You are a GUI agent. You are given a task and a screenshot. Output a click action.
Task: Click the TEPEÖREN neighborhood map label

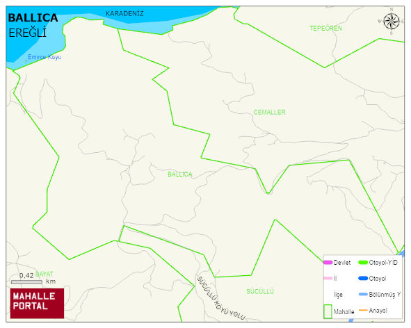(326, 28)
